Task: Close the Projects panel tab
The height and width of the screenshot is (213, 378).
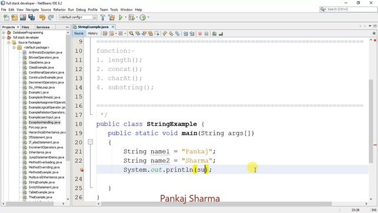Action: coord(18,27)
